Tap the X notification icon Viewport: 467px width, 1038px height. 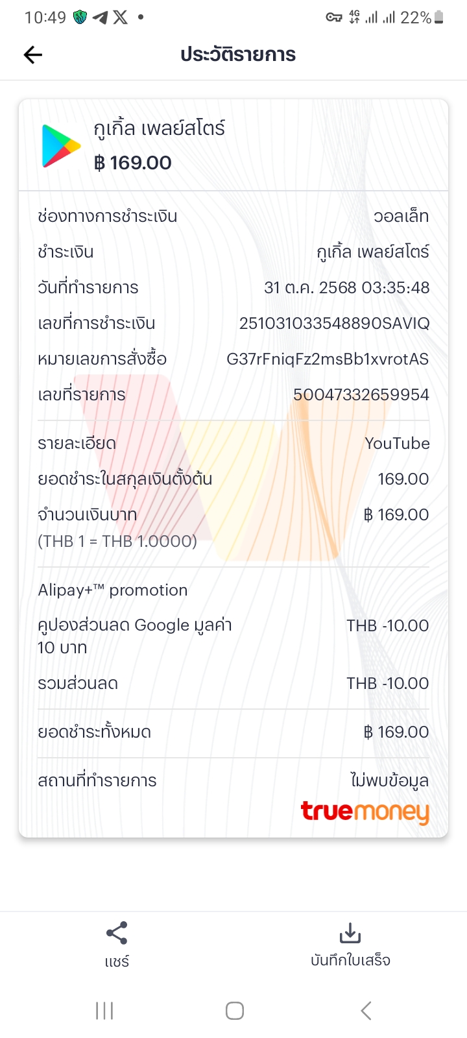click(x=121, y=18)
